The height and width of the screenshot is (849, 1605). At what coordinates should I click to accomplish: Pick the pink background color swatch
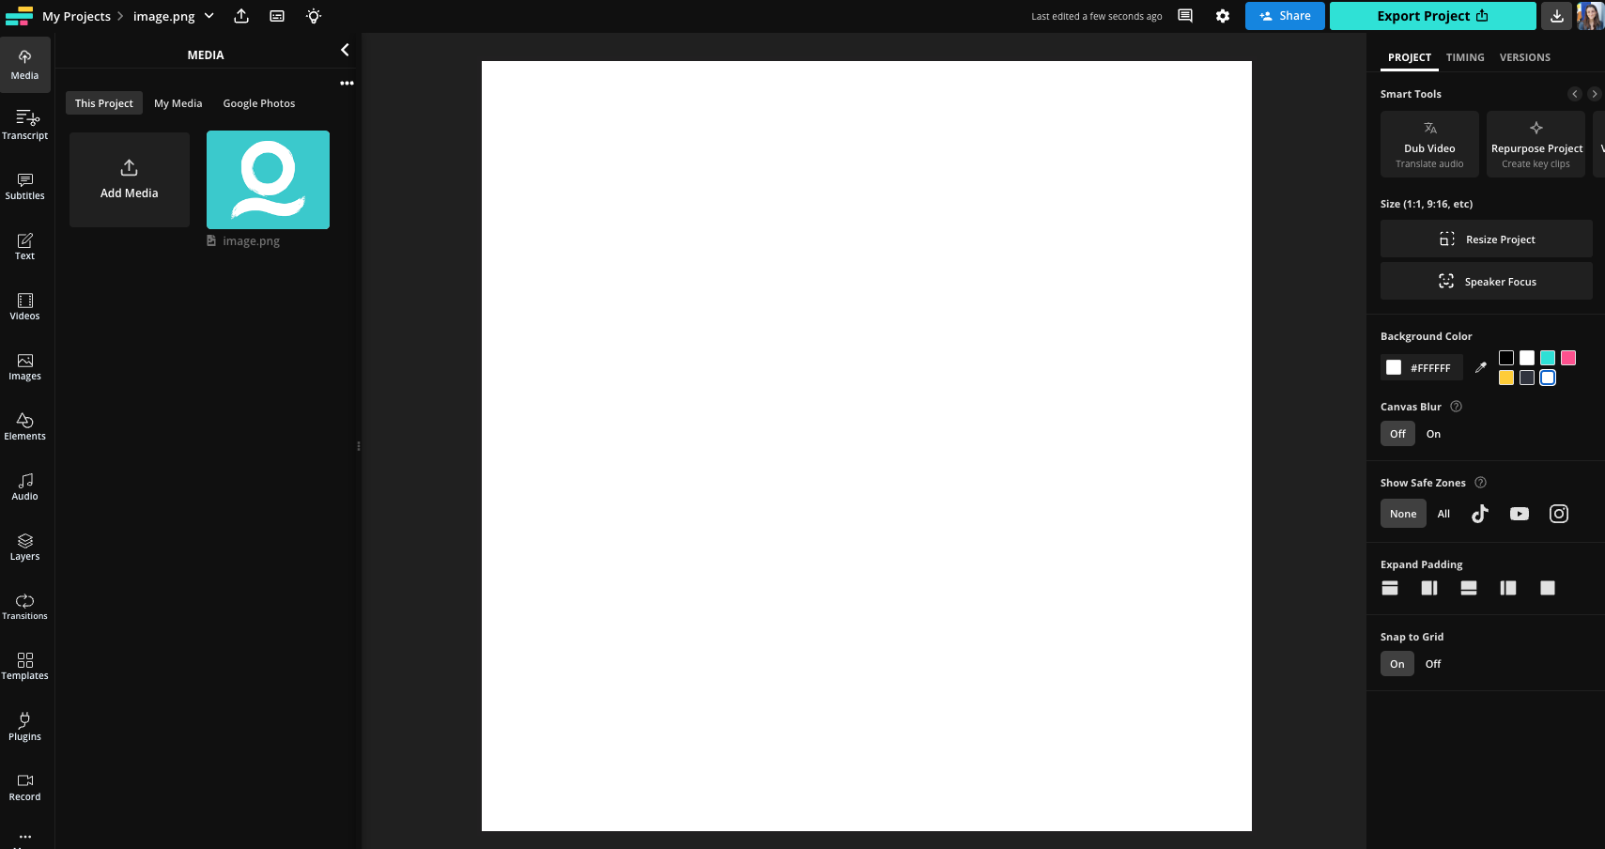[x=1566, y=358]
